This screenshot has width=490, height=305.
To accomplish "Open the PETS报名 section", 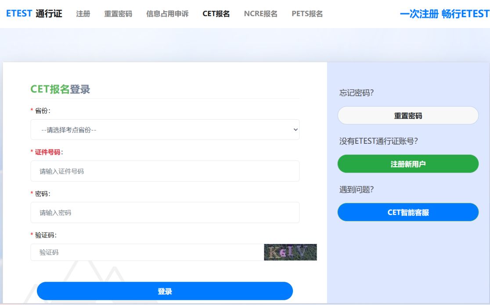I will tap(306, 14).
